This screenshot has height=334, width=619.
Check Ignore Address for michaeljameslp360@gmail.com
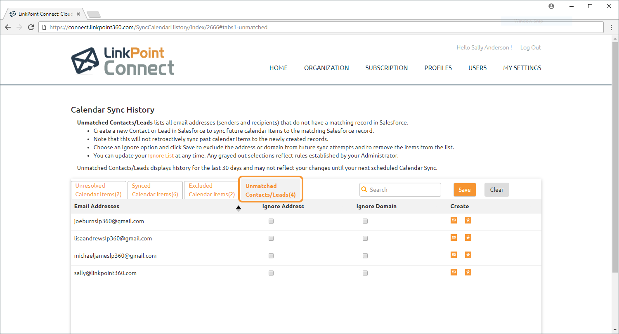click(271, 256)
